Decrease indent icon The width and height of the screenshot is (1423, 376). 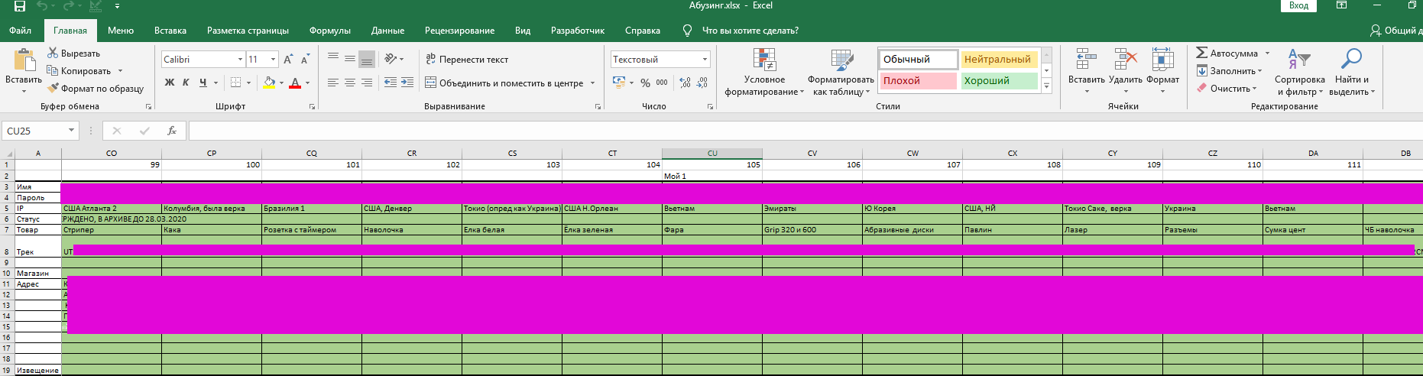coord(391,83)
